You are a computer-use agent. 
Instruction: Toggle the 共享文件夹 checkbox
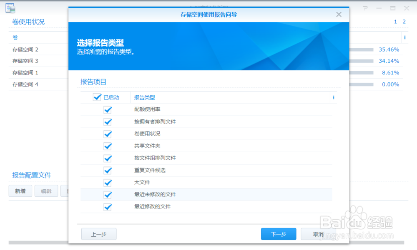tap(108, 146)
